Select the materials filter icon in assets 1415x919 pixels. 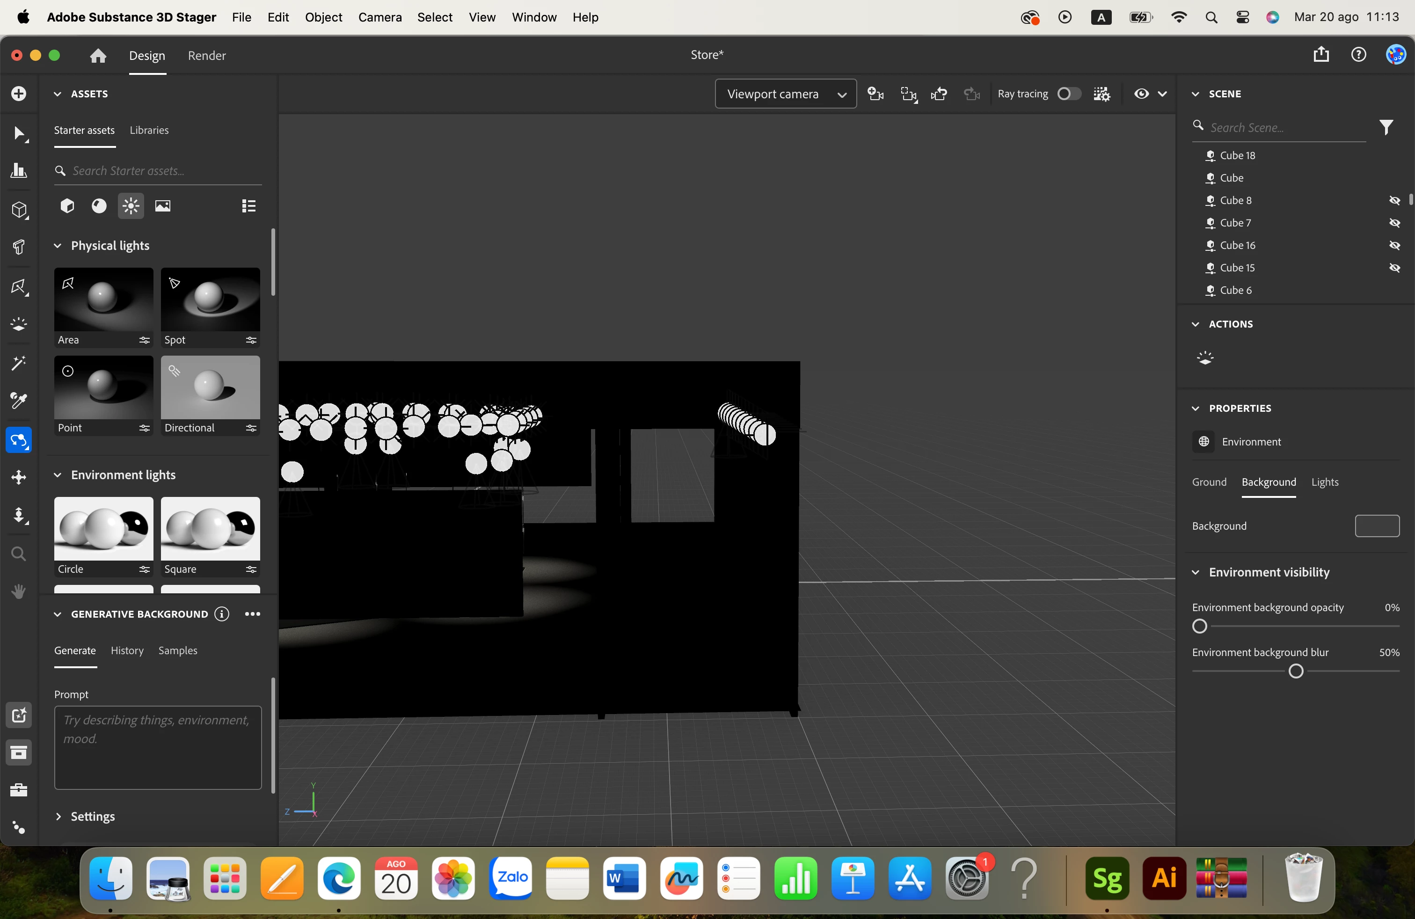(99, 206)
